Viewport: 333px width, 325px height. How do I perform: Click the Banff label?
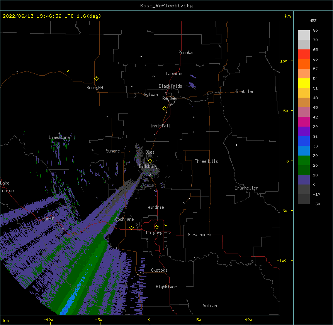[x=48, y=219]
